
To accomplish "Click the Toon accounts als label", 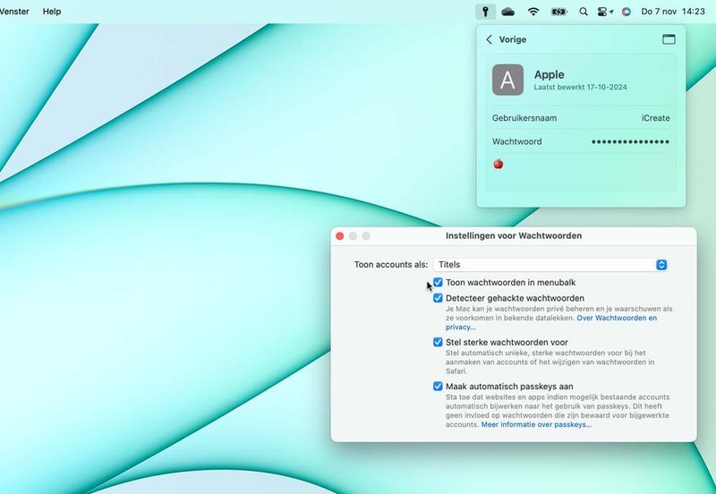I will [x=391, y=264].
